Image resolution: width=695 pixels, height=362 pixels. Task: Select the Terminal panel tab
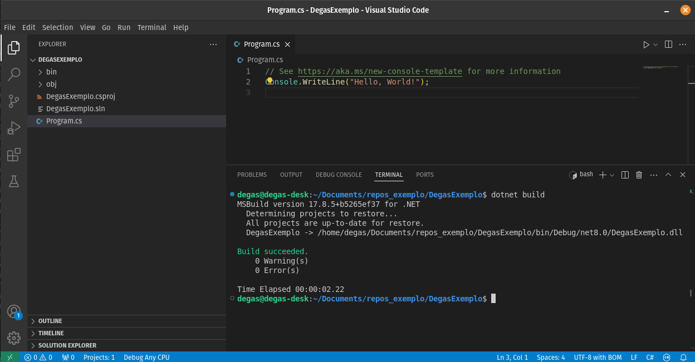click(x=389, y=175)
